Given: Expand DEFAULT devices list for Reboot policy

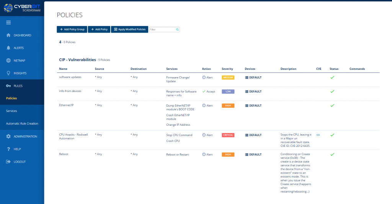Looking at the screenshot, I should pos(253,155).
